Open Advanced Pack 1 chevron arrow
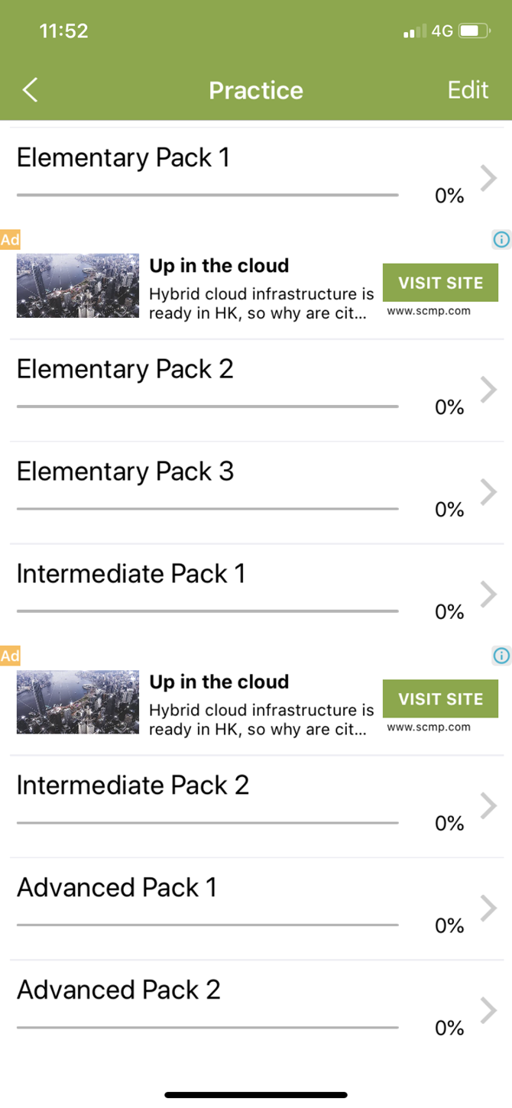This screenshot has height=1108, width=512. 488,908
